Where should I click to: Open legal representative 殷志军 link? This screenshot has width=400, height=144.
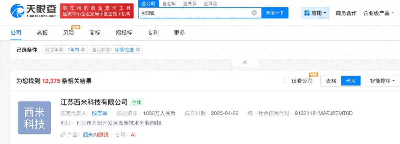pos(100,113)
